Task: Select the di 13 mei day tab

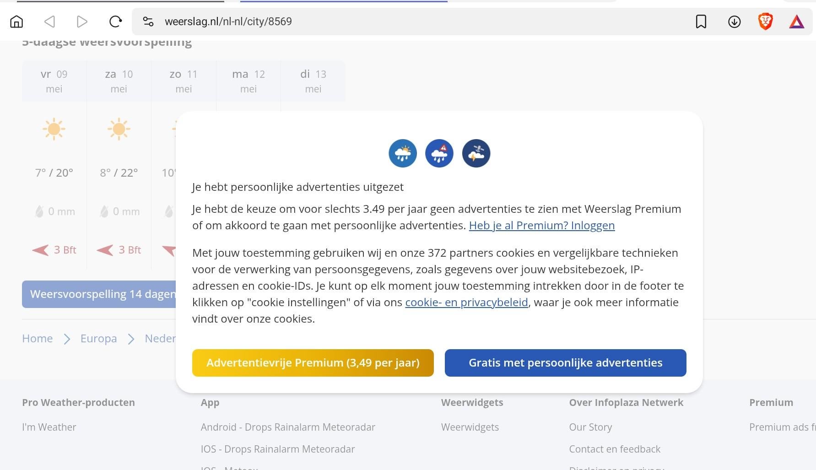Action: tap(313, 81)
